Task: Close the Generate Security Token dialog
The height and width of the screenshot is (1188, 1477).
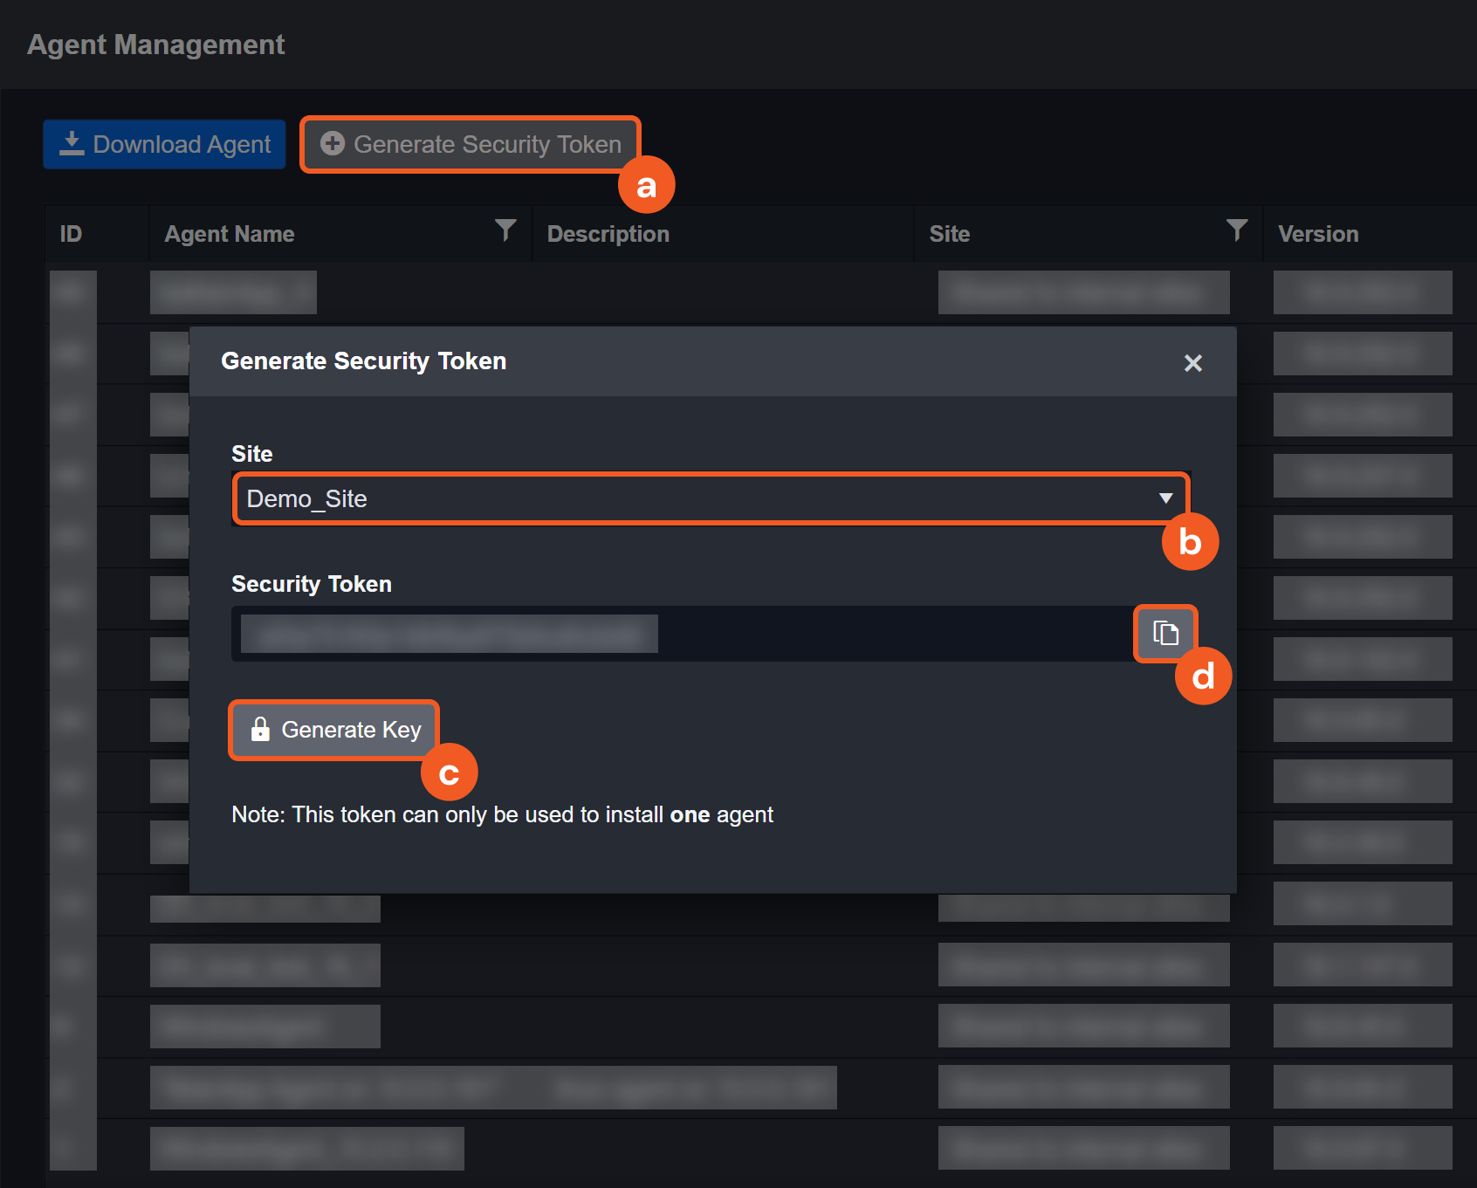Action: click(1192, 363)
